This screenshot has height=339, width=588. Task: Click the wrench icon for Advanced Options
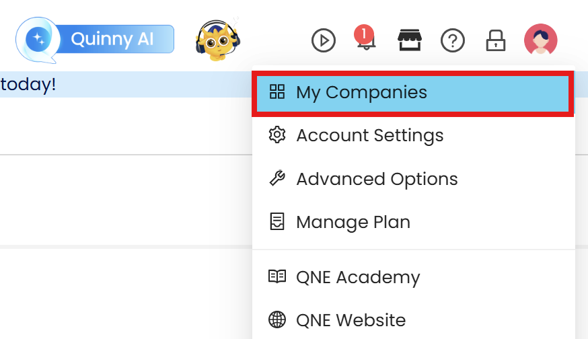coord(277,179)
